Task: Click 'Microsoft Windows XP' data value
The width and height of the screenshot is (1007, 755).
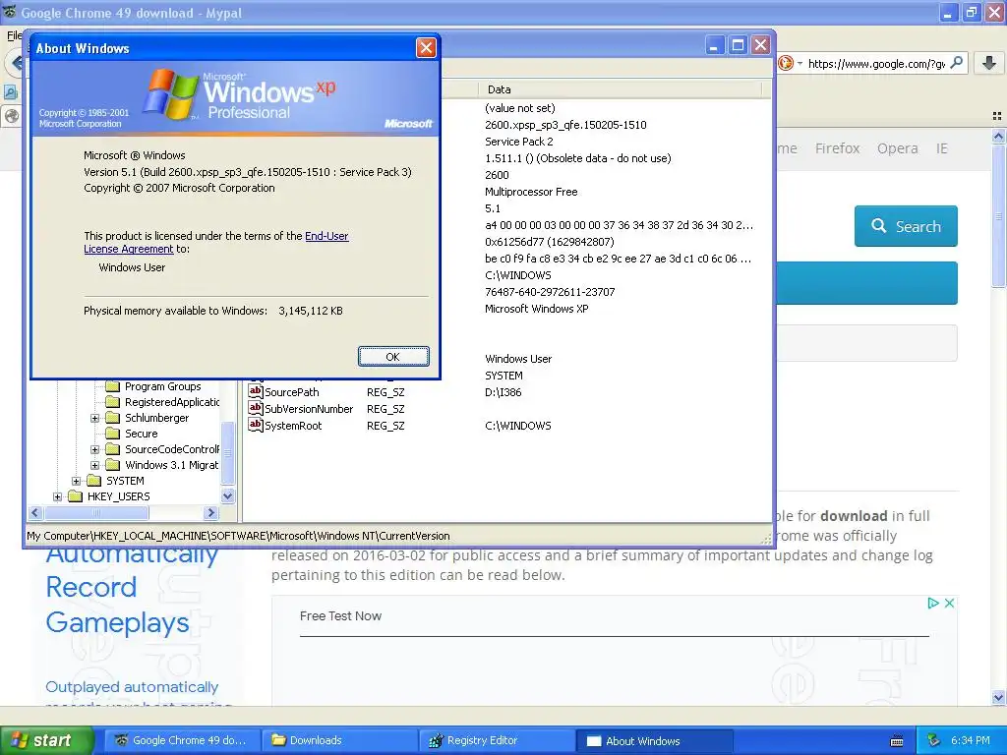Action: pyautogui.click(x=536, y=309)
